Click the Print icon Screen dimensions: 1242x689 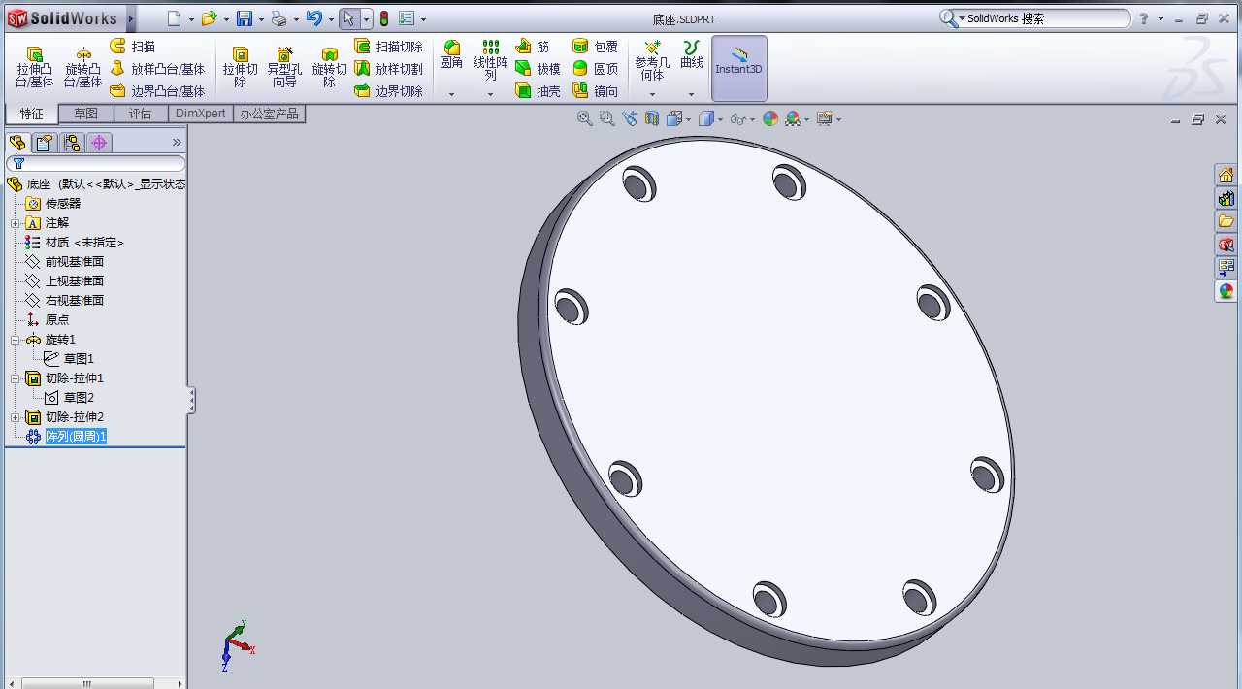(278, 18)
